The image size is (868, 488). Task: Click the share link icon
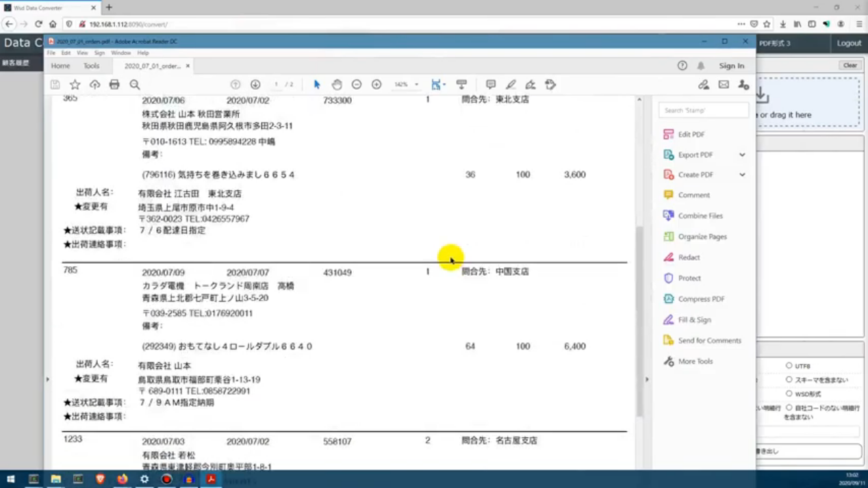(x=703, y=85)
